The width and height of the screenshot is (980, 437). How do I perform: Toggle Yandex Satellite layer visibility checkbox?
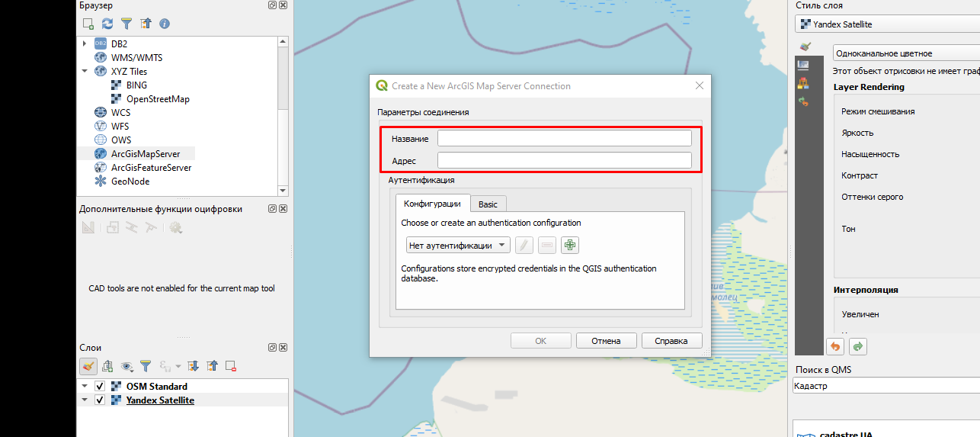click(x=100, y=400)
